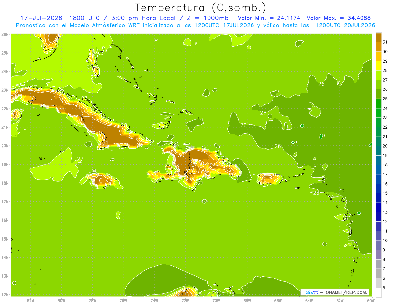Click color scale value 12
The height and width of the screenshot is (305, 394).
385,221
